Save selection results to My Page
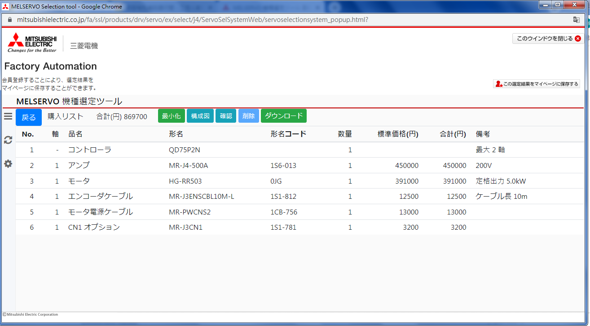The height and width of the screenshot is (326, 590). click(x=537, y=84)
